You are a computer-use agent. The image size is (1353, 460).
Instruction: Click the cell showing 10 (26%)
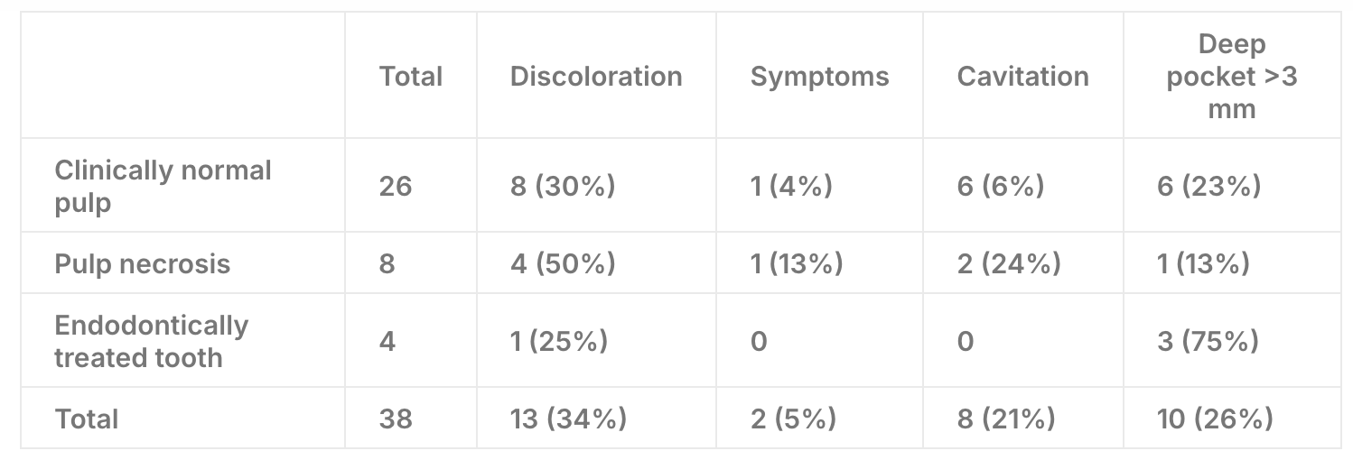pos(1215,419)
